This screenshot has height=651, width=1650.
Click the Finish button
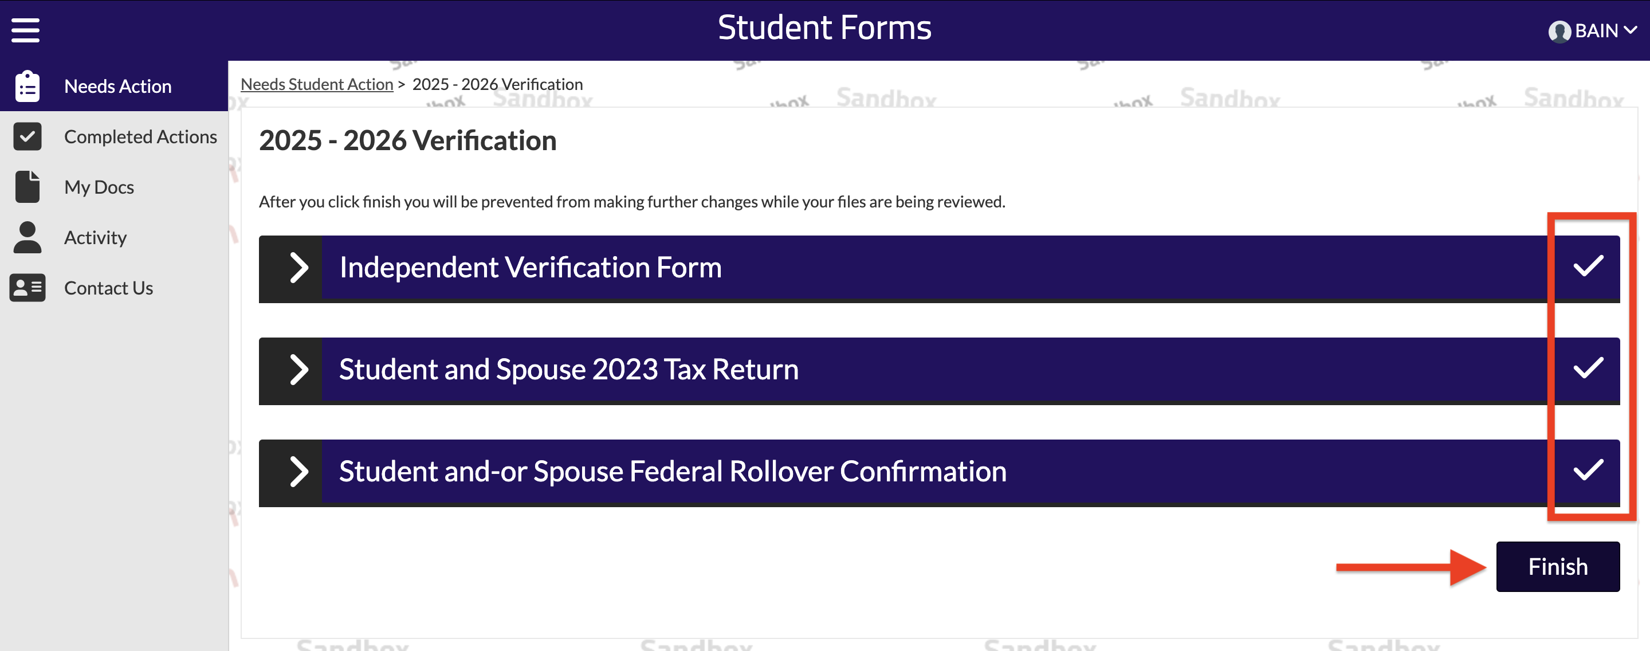(x=1558, y=566)
